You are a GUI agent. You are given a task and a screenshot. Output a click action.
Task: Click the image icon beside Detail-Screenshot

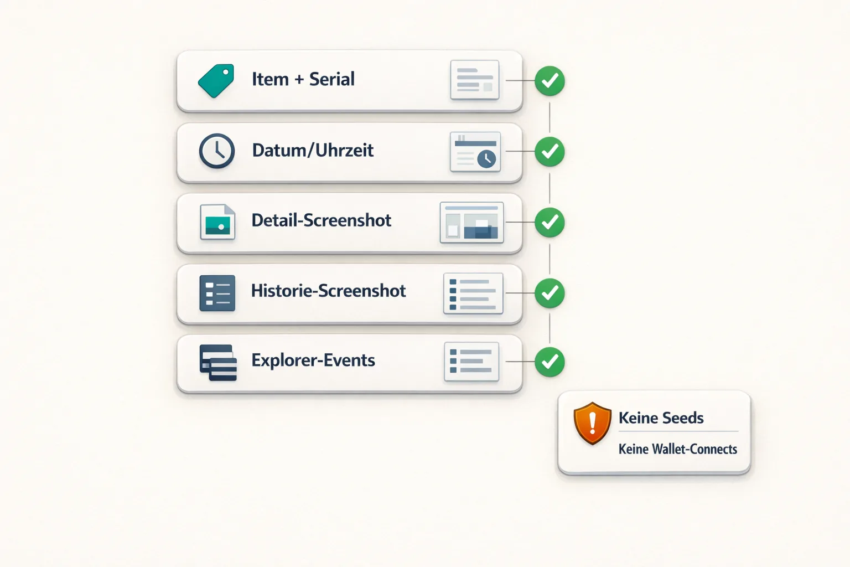point(217,221)
